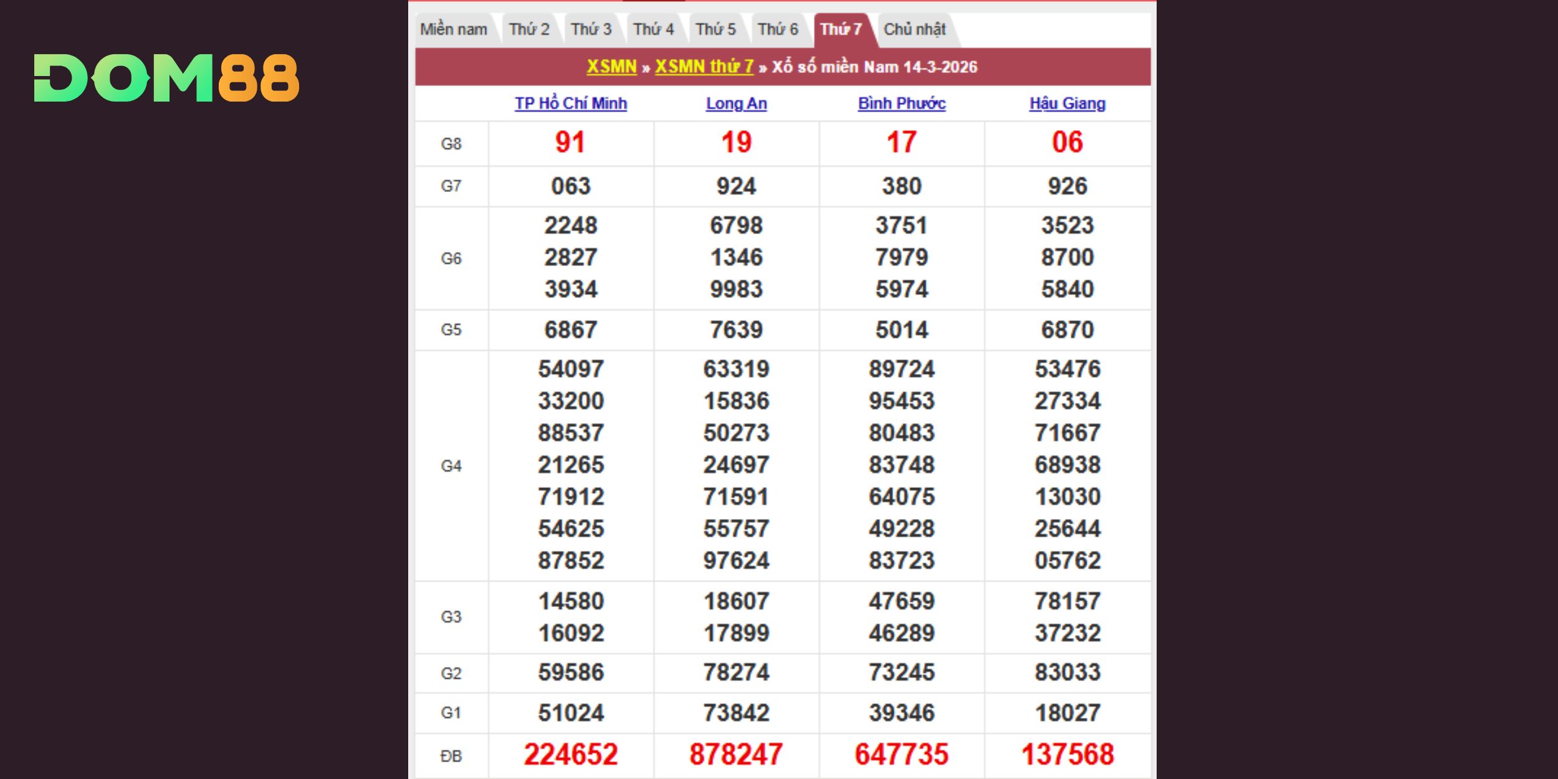Viewport: 1558px width, 779px height.
Task: Click the Xổ số miền Nam 14-3-2026 title
Action: [874, 67]
